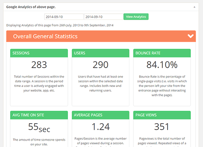Collapse the Overall General Statistics chevron

(x=191, y=36)
